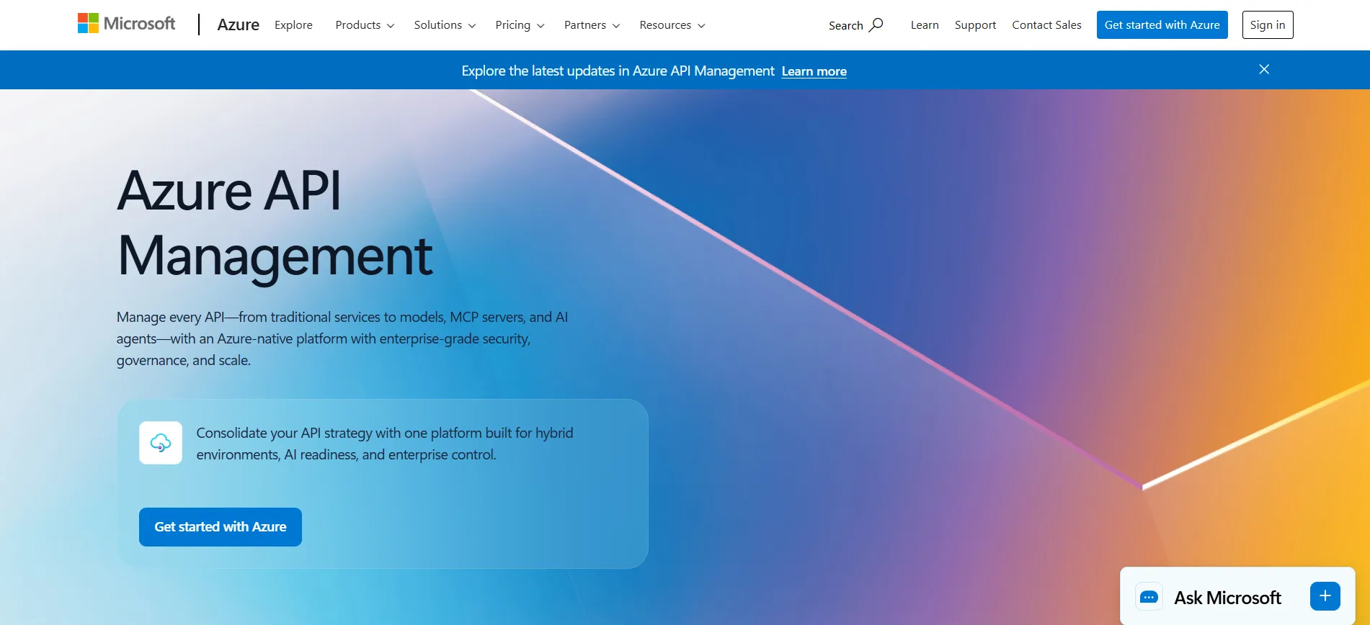Click 'Consolidate your API strategy' card text
This screenshot has height=625, width=1370.
[385, 444]
